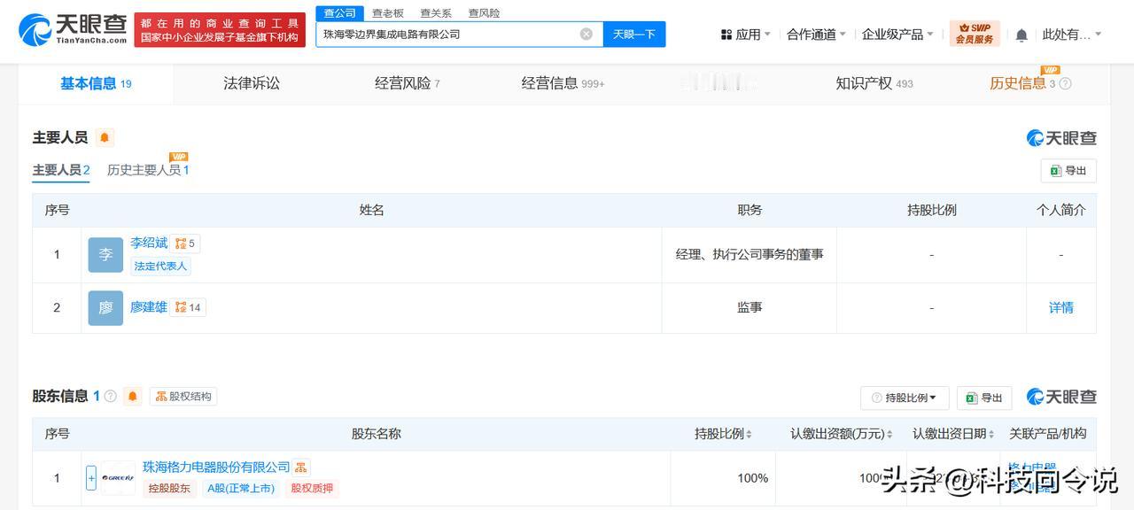Click the 股权质押 tag

coord(312,489)
